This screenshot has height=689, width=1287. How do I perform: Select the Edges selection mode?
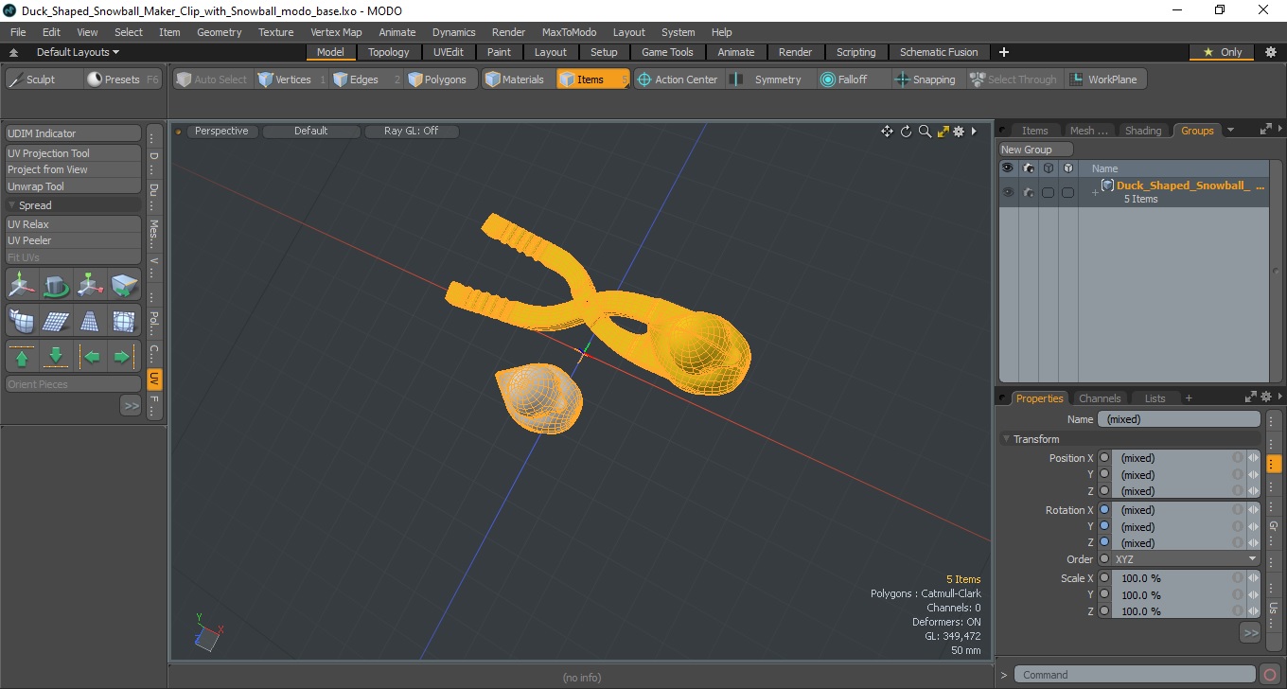[356, 79]
